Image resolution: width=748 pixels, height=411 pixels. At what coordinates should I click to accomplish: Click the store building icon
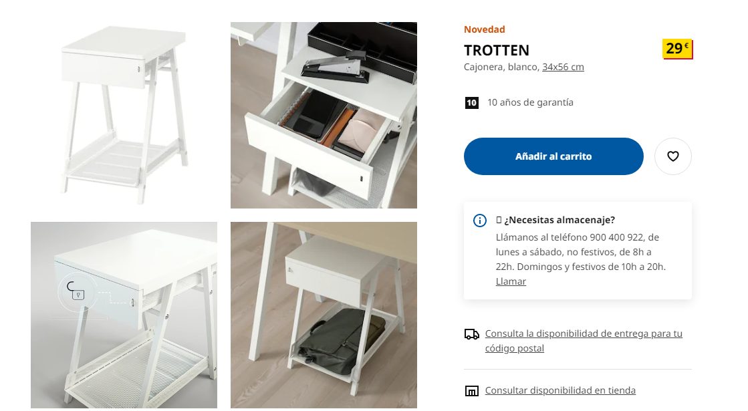point(471,391)
